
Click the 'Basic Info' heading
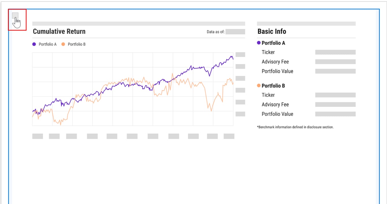point(272,31)
